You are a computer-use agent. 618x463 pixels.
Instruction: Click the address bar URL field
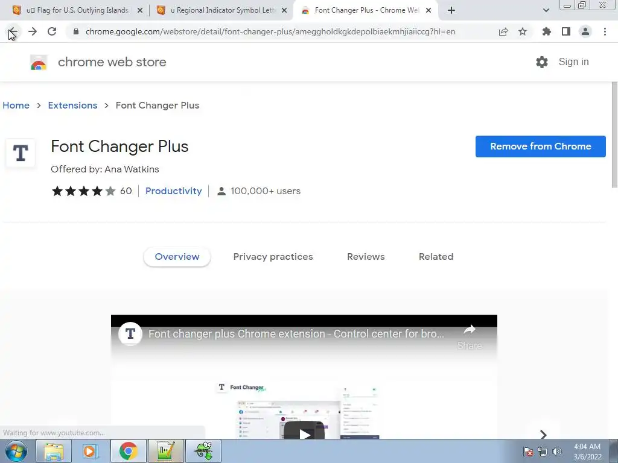pos(270,31)
